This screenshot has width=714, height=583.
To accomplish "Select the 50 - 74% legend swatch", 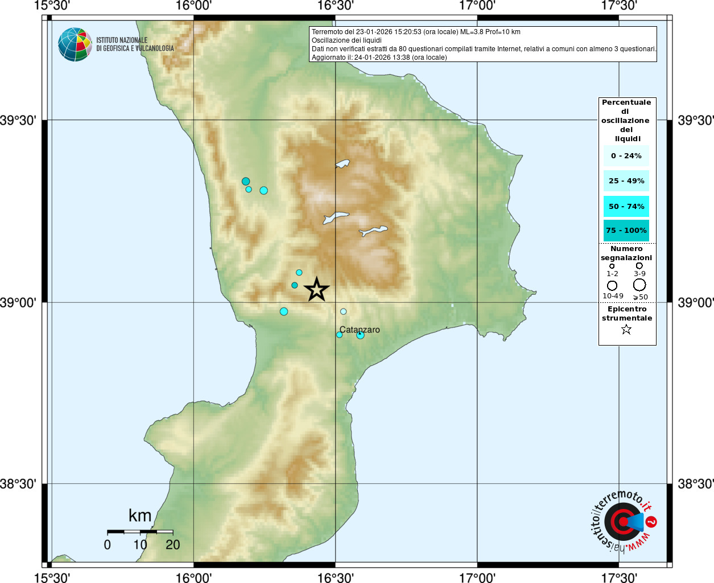I will 626,207.
